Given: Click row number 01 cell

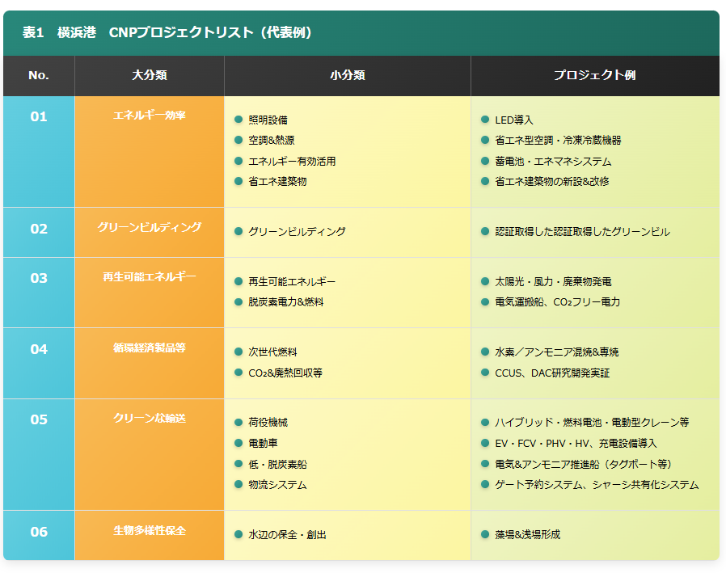Looking at the screenshot, I should point(39,116).
